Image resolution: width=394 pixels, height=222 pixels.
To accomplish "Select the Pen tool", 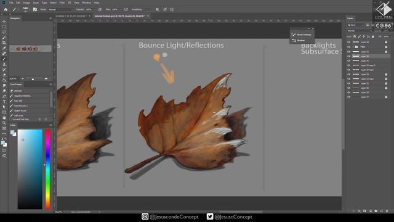I will point(4,96).
